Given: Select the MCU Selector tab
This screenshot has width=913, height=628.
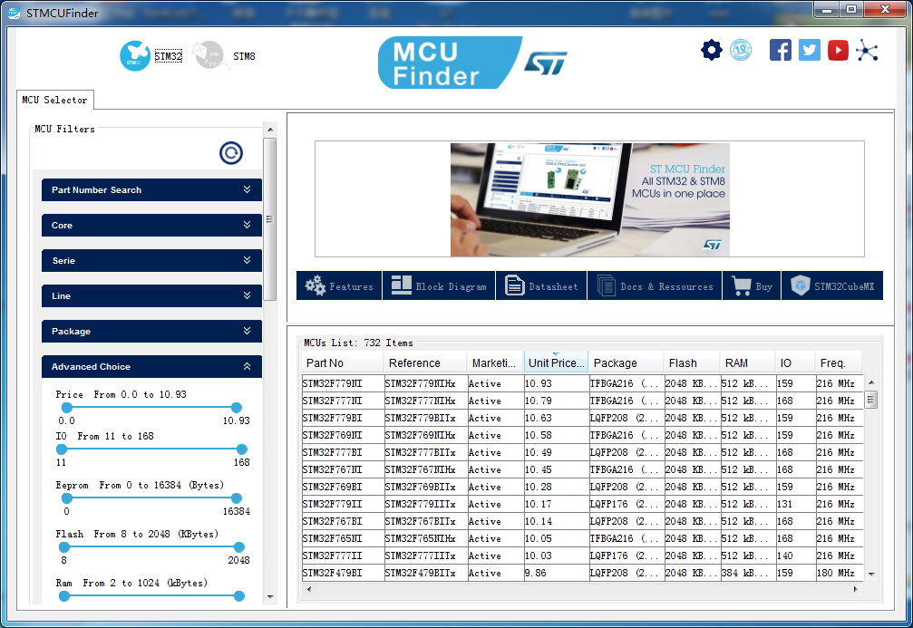Looking at the screenshot, I should pyautogui.click(x=54, y=100).
